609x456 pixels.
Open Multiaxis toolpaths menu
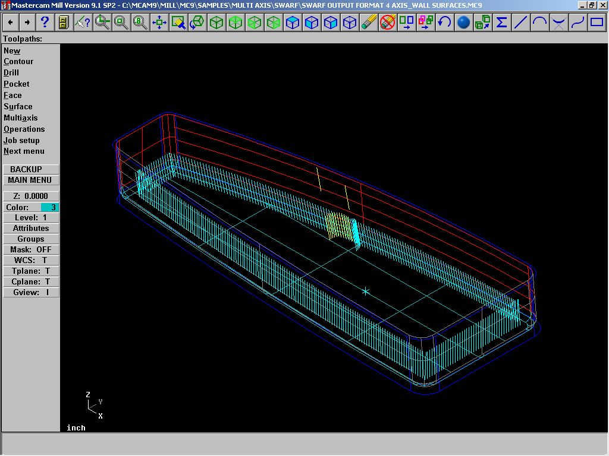tap(21, 118)
